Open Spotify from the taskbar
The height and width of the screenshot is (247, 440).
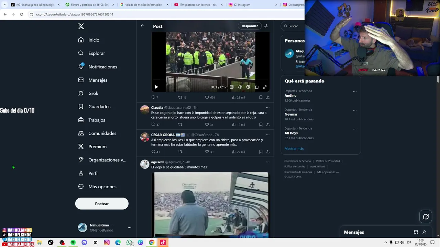pos(73,243)
